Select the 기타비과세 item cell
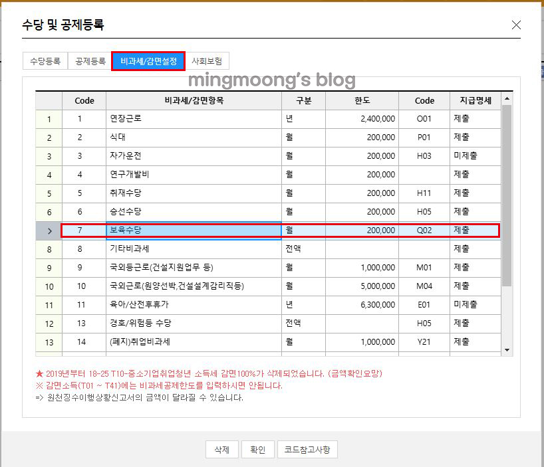Viewport: 544px width, 467px height. click(x=194, y=249)
